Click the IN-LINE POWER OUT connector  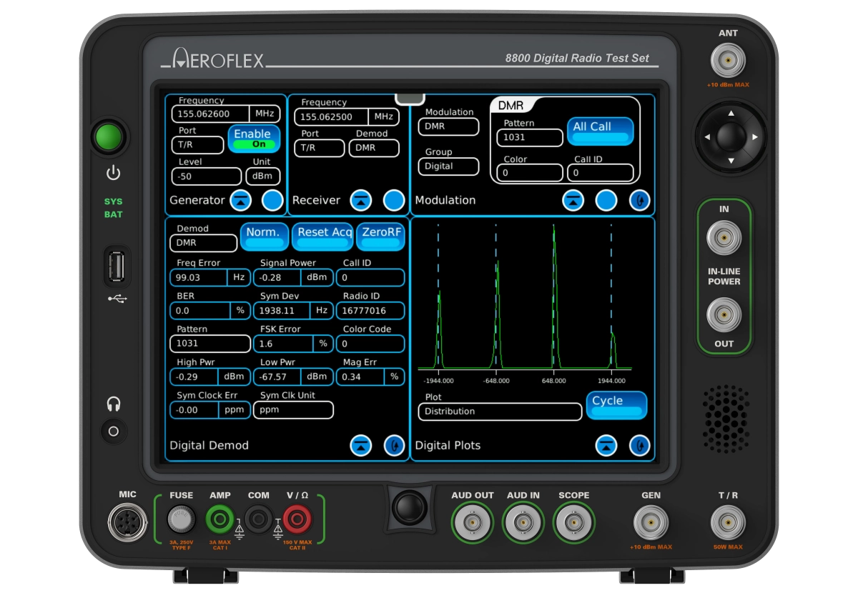click(724, 315)
